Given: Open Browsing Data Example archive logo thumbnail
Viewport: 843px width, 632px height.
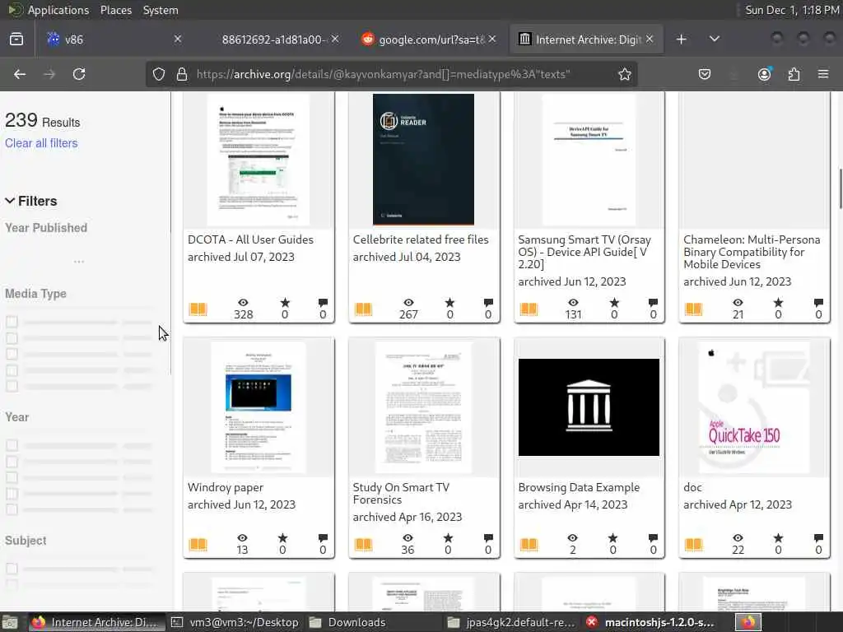Looking at the screenshot, I should tap(589, 407).
